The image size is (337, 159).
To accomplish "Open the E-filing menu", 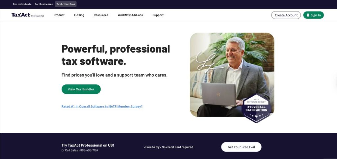I will pos(79,15).
